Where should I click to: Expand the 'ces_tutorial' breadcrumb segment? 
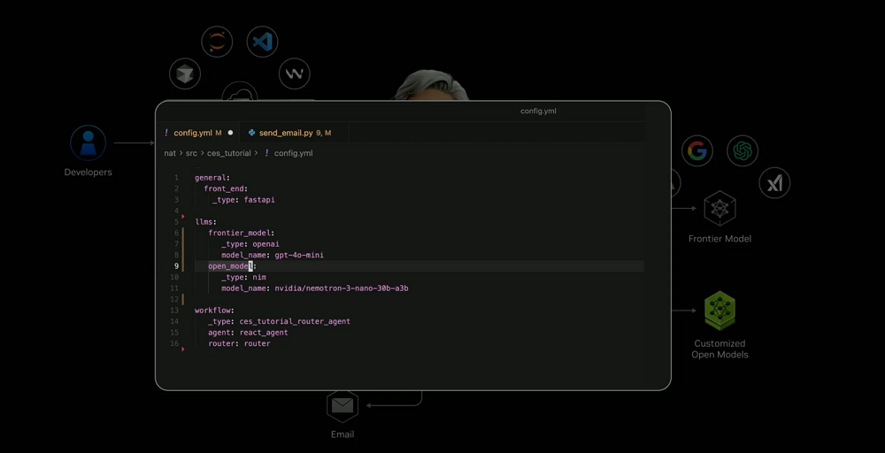click(x=228, y=153)
